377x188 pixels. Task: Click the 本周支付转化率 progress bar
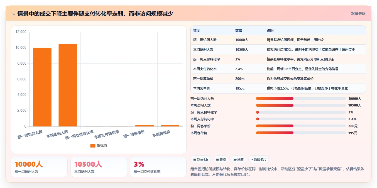pos(301,119)
